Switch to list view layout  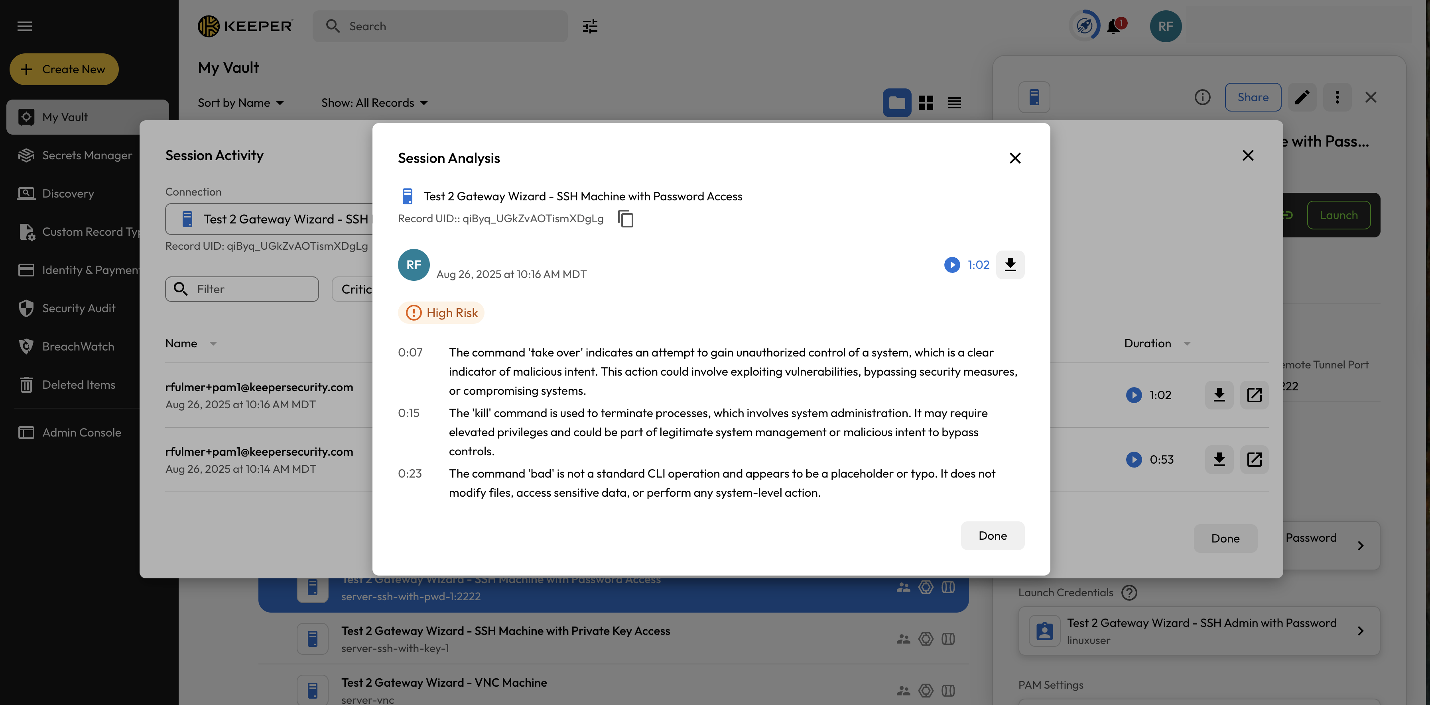point(954,103)
